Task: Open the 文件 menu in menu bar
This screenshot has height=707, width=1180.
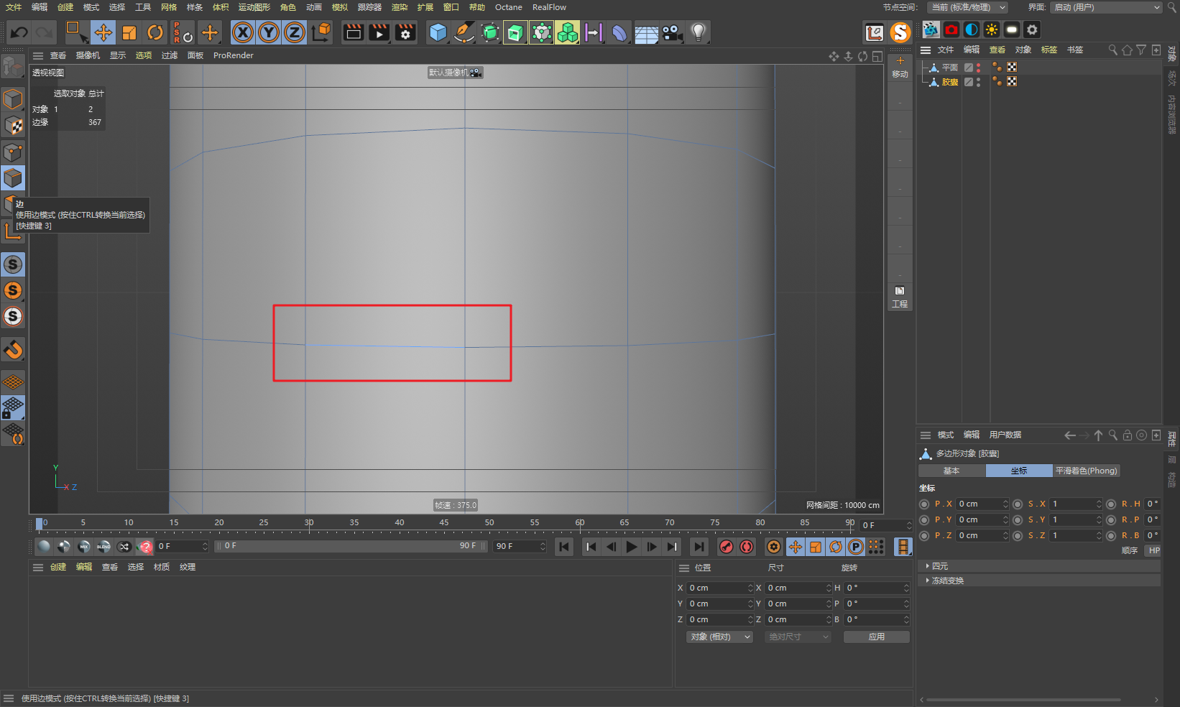Action: click(x=14, y=7)
